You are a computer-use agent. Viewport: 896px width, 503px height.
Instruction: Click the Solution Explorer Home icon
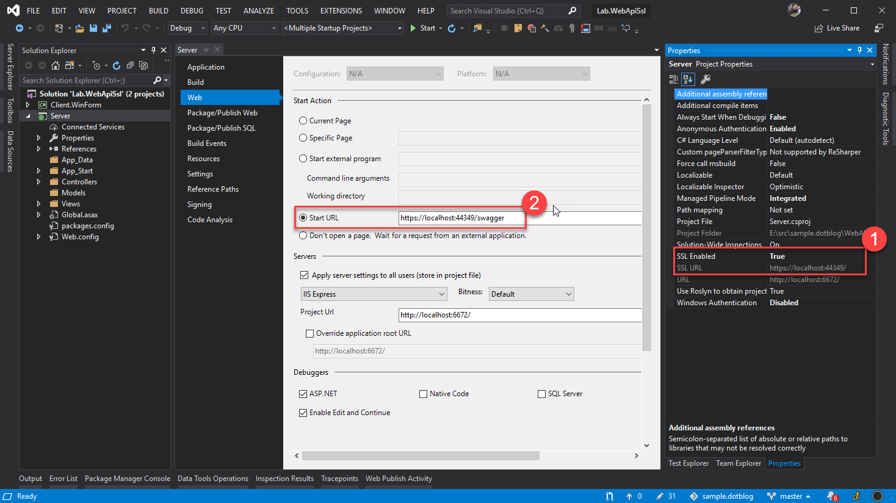point(55,65)
